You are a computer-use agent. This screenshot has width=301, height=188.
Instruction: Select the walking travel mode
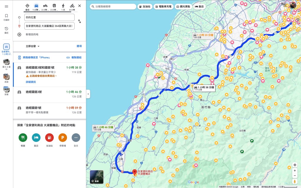(63, 6)
